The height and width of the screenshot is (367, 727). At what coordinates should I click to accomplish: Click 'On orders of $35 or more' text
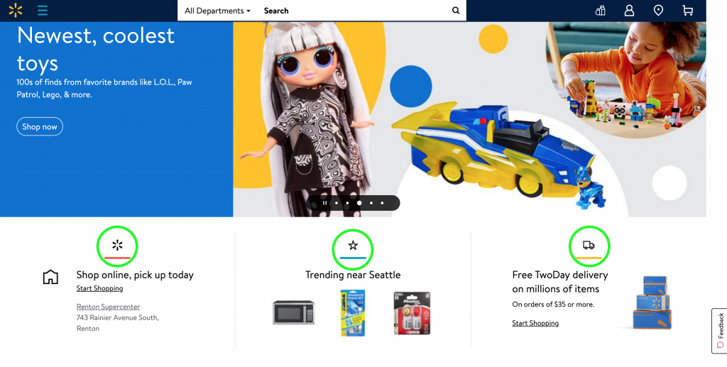point(553,305)
